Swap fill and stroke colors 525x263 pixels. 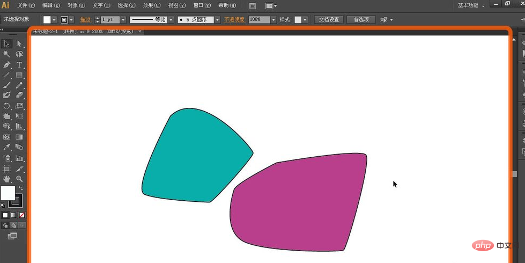[20, 188]
